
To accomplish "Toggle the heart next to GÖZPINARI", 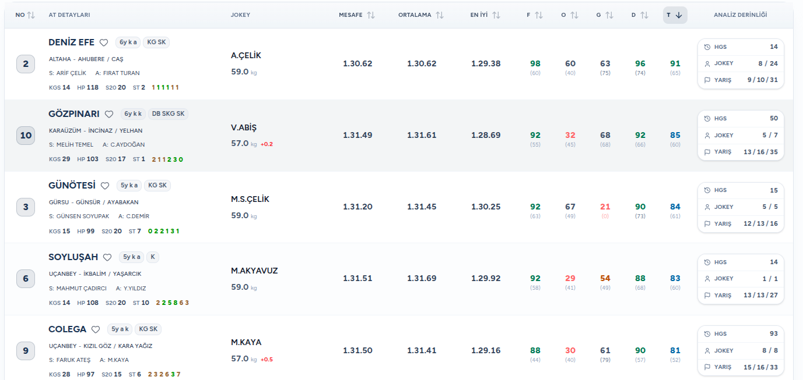I will coord(109,114).
